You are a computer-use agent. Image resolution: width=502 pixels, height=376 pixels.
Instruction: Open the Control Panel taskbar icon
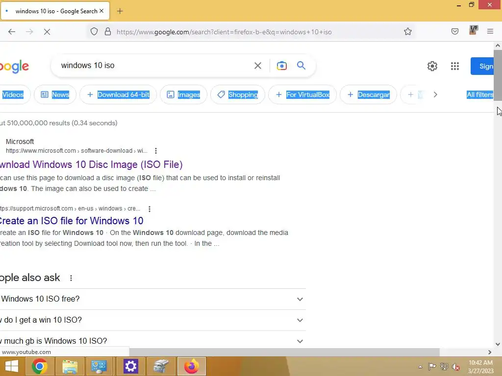99,366
